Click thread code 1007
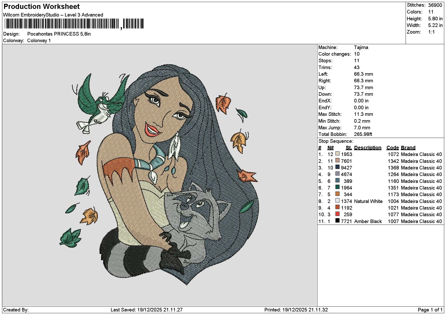446x315 pixels. point(393,222)
